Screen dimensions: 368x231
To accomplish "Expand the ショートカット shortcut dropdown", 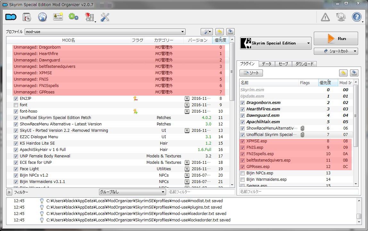I will click(x=336, y=51).
